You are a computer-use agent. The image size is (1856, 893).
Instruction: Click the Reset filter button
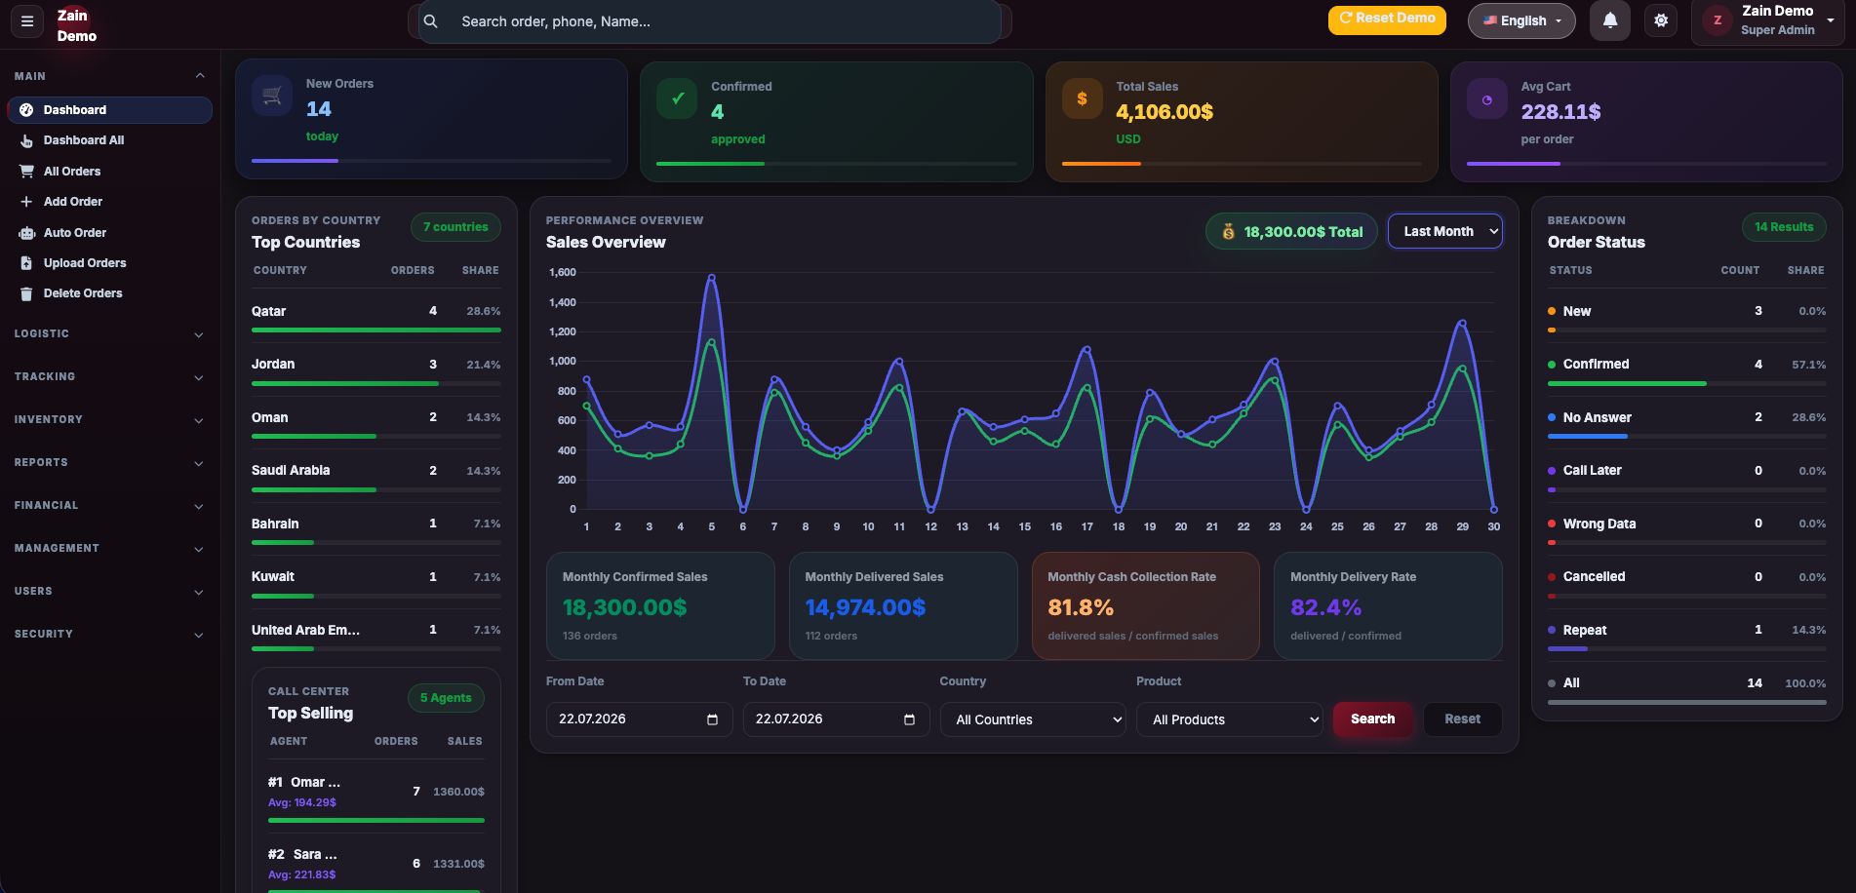click(x=1462, y=718)
